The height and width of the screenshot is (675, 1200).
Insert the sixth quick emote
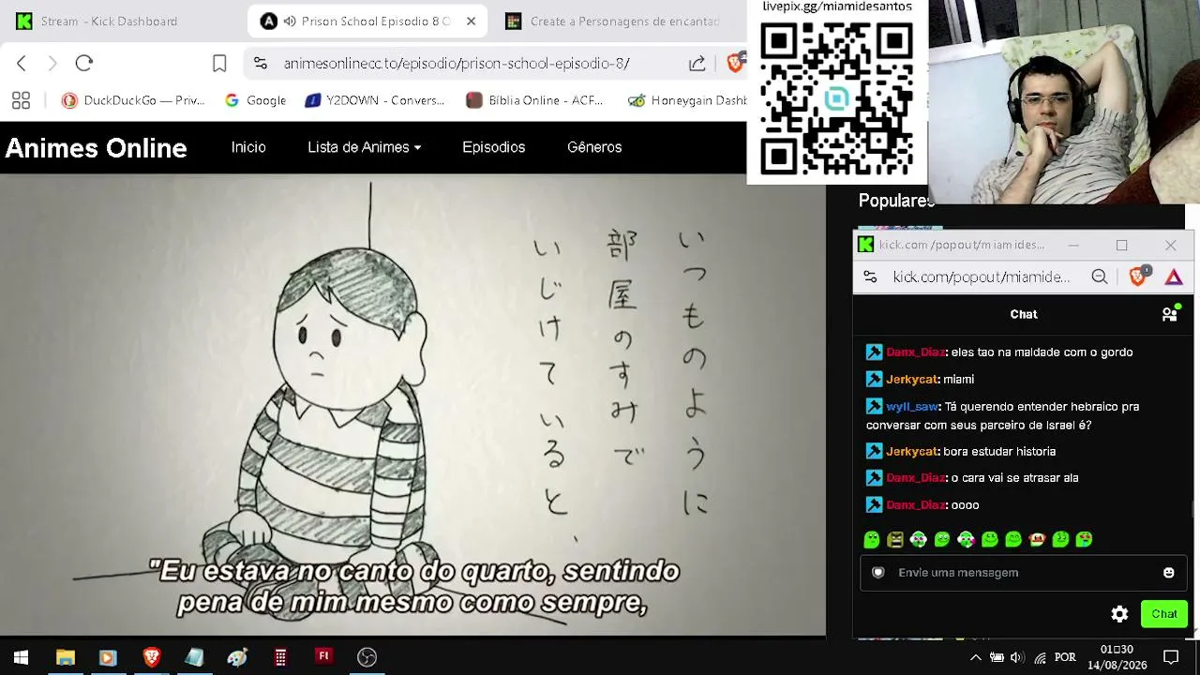(x=989, y=539)
